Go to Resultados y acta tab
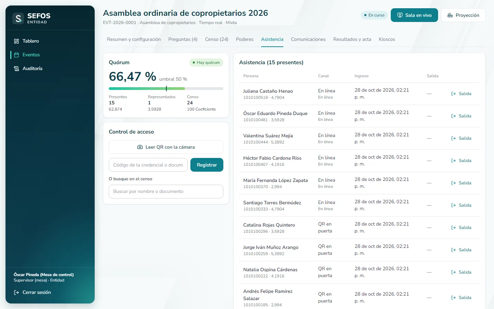The width and height of the screenshot is (494, 309). point(352,39)
